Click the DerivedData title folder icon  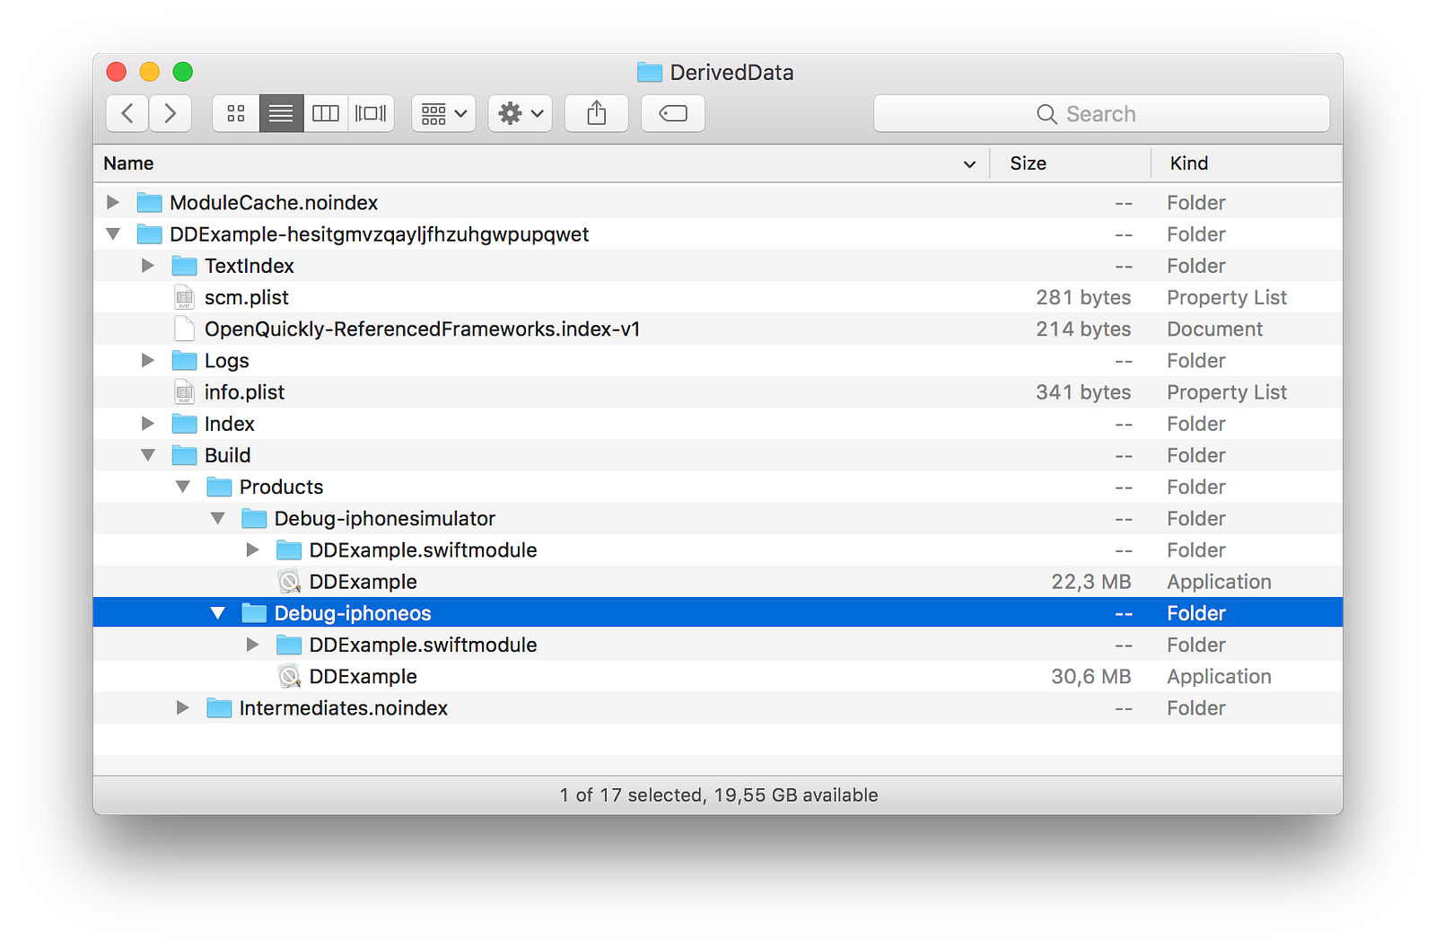tap(650, 73)
